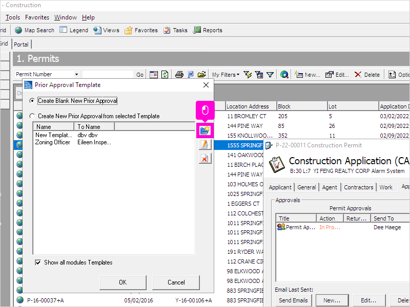Switch to the Work tab
The width and height of the screenshot is (410, 307).
(x=386, y=187)
